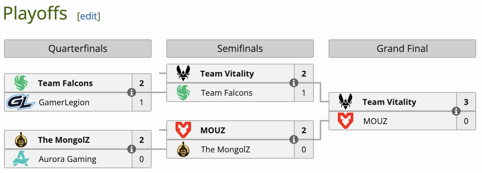Click Aurora Gaming team name
Image resolution: width=482 pixels, height=173 pixels.
click(67, 159)
